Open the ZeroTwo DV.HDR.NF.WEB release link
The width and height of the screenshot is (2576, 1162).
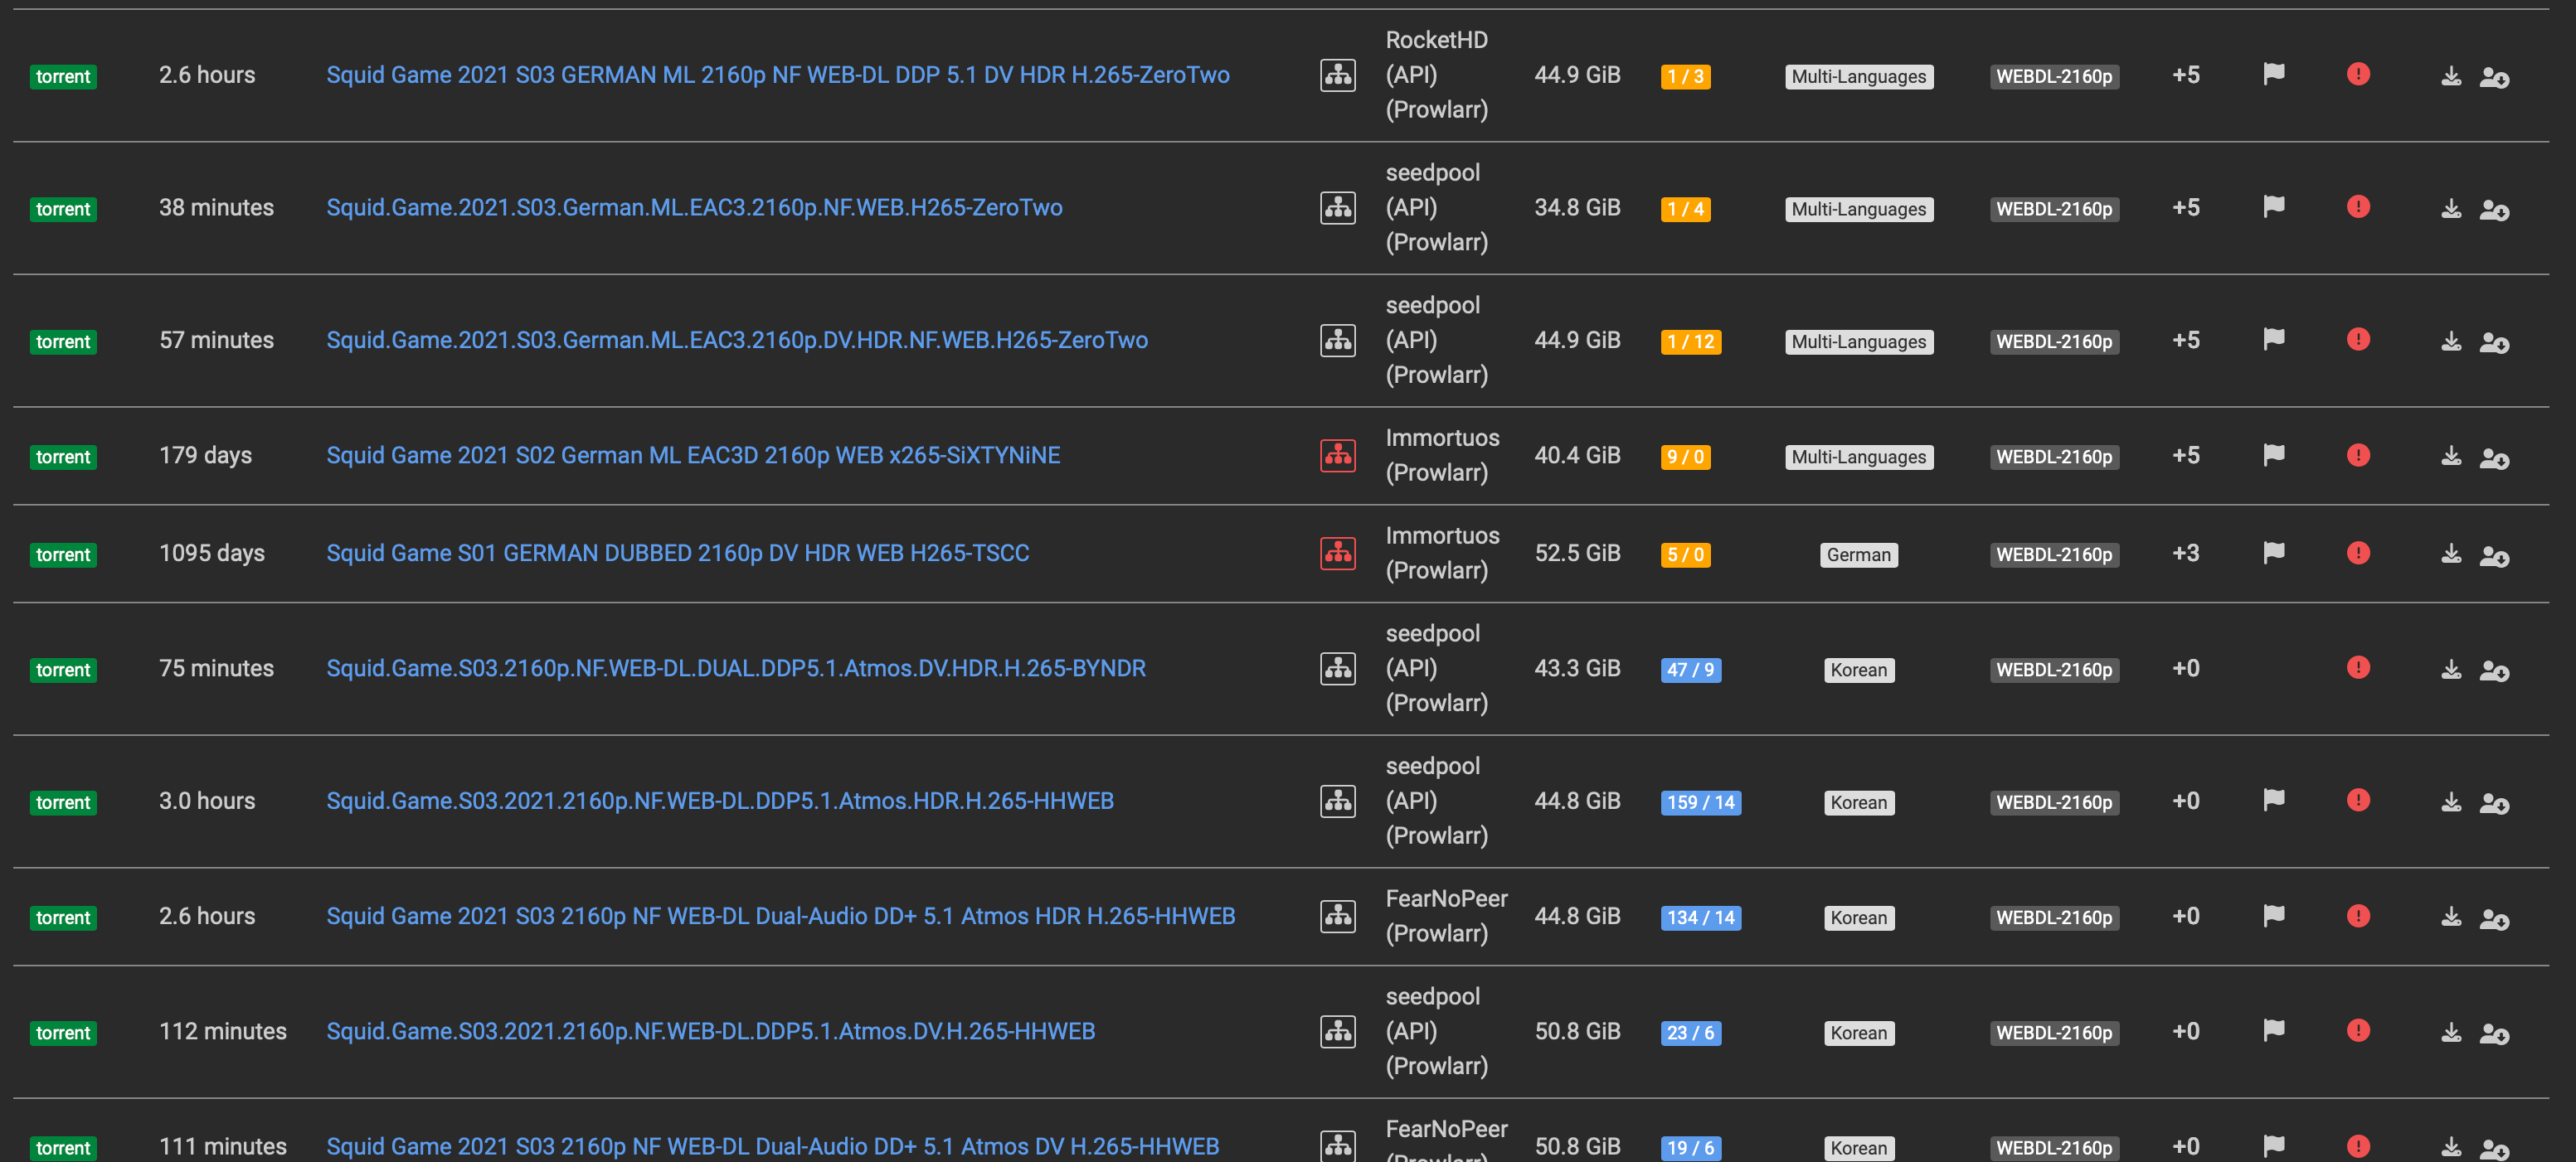[736, 341]
